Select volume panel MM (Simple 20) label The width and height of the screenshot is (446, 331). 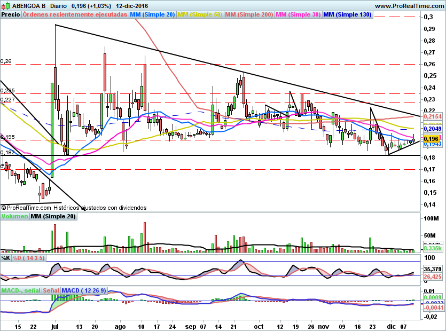coord(53,216)
